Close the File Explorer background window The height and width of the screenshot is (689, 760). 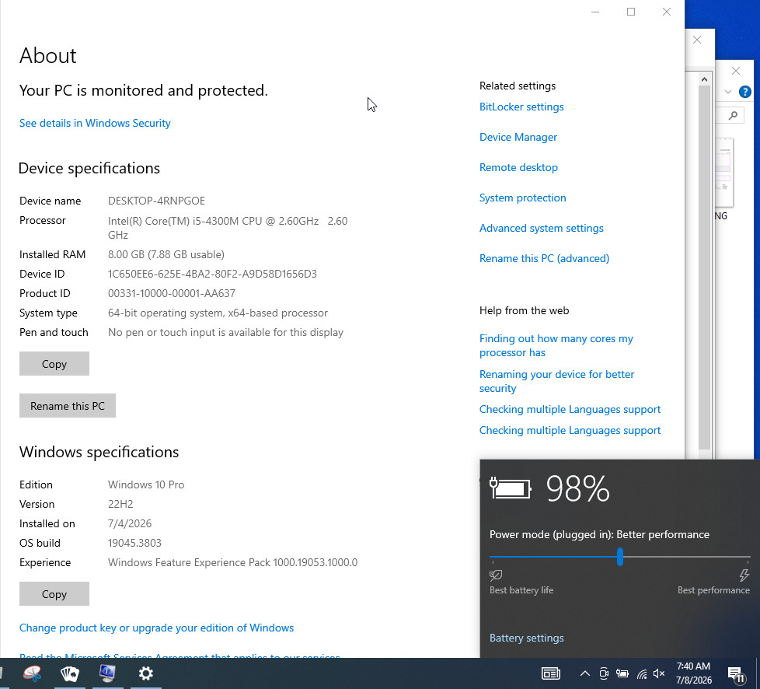(736, 71)
